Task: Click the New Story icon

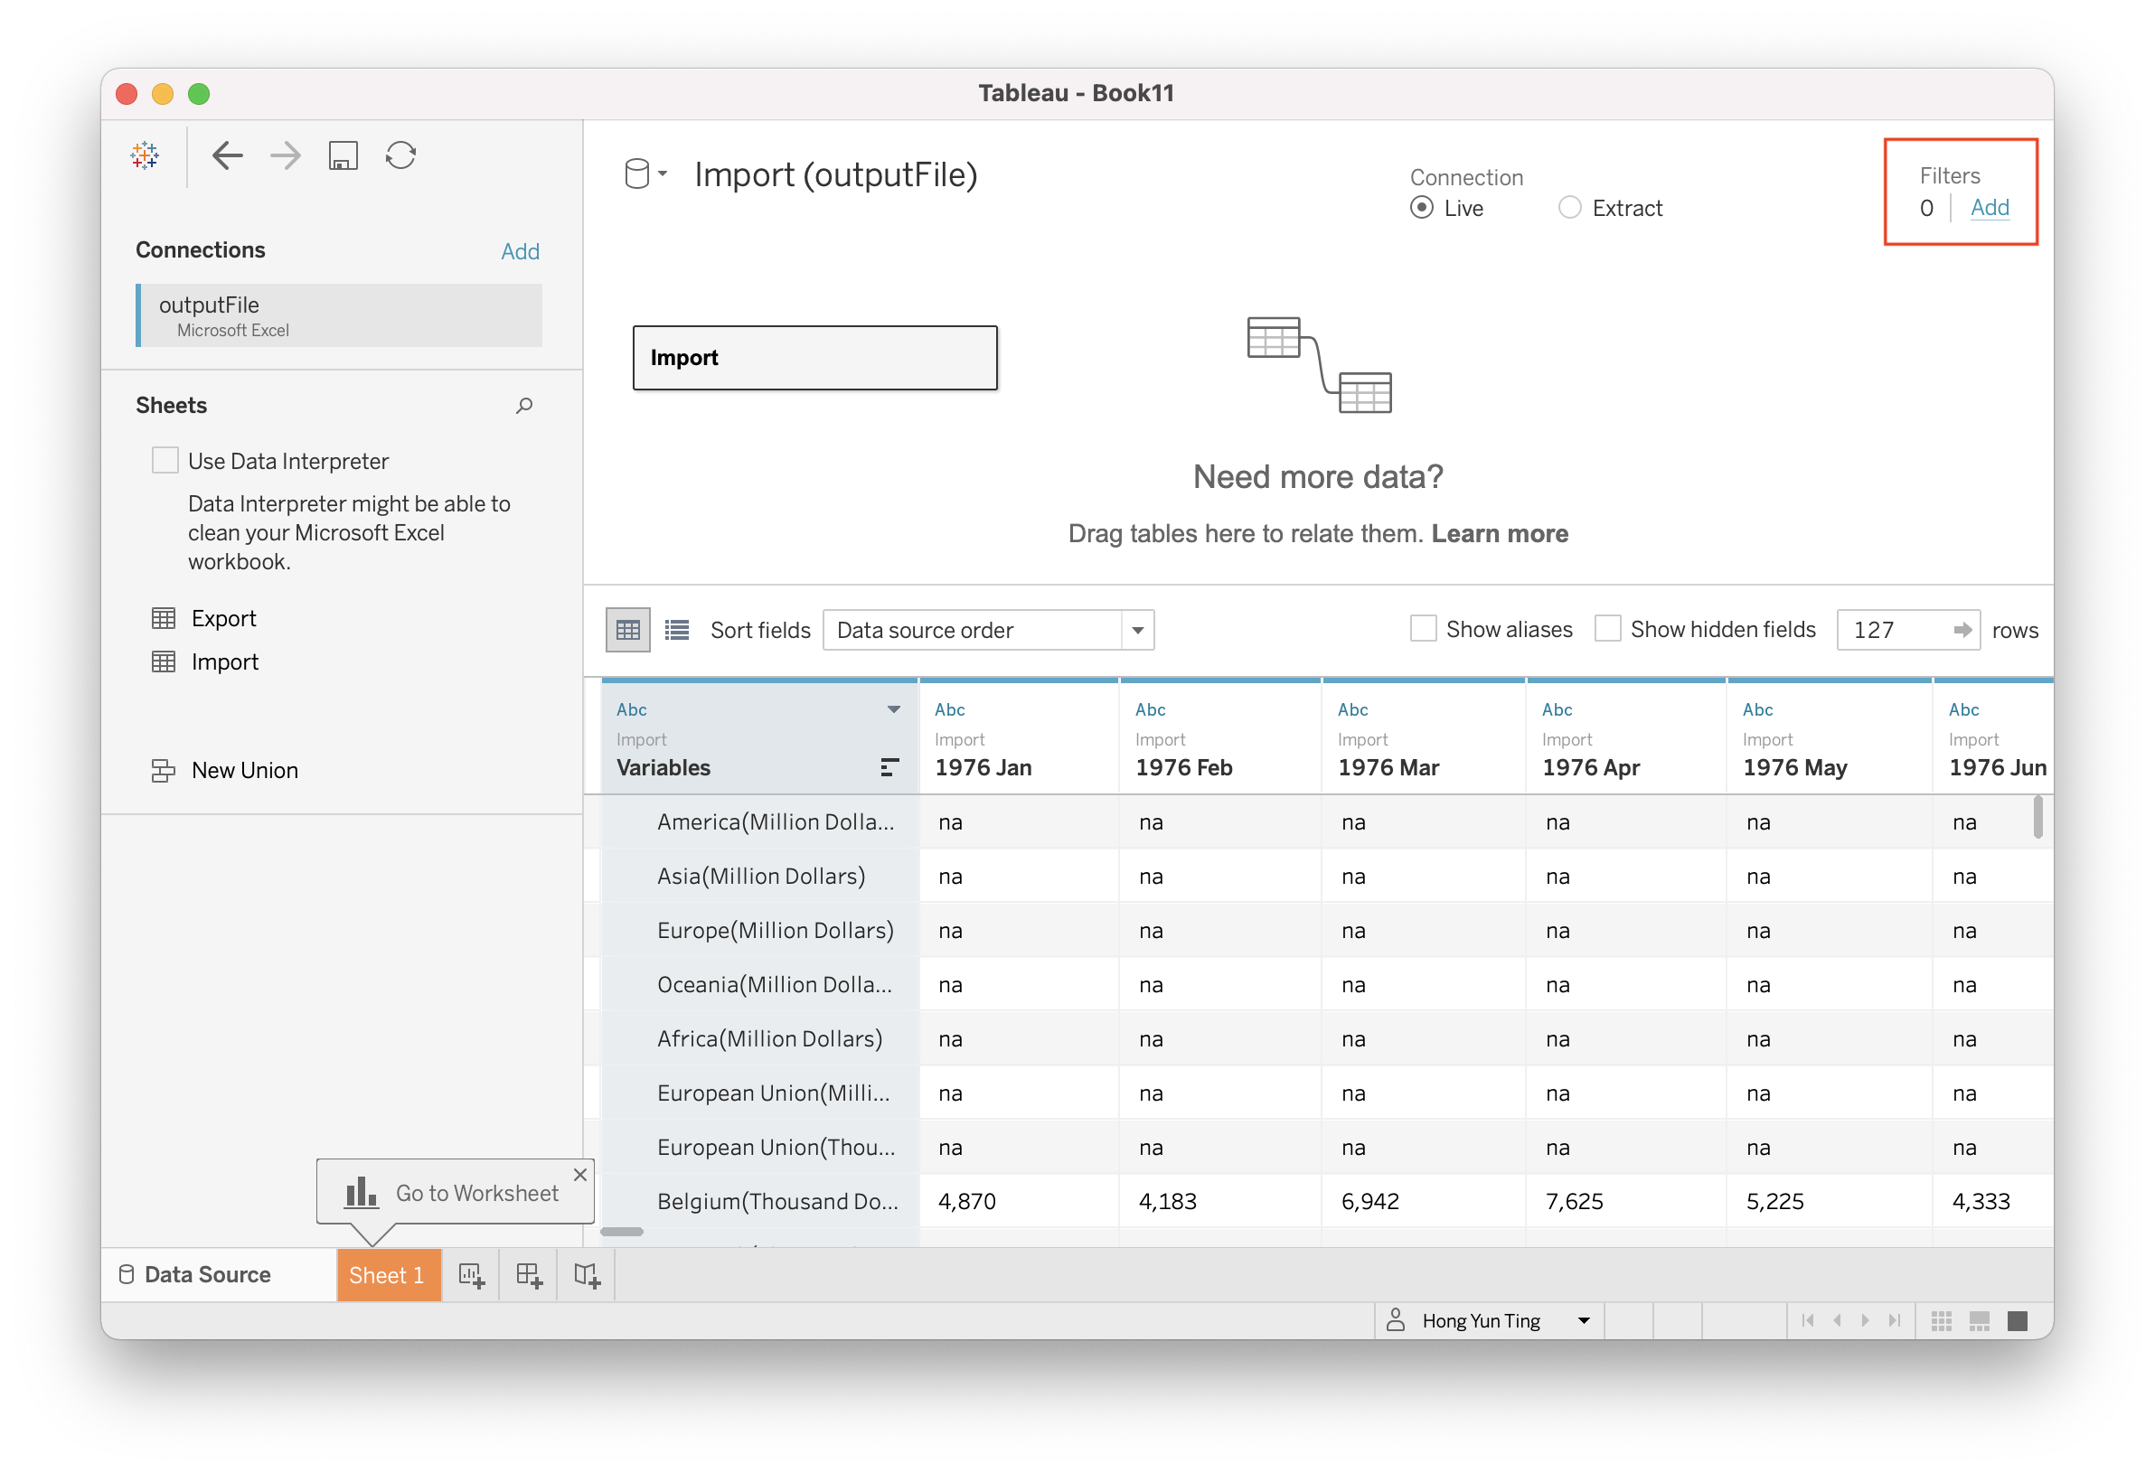Action: click(x=586, y=1276)
